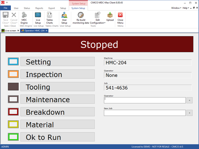The width and height of the screenshot is (199, 149).
Task: Click the Stopped status banner
Action: 99,44
